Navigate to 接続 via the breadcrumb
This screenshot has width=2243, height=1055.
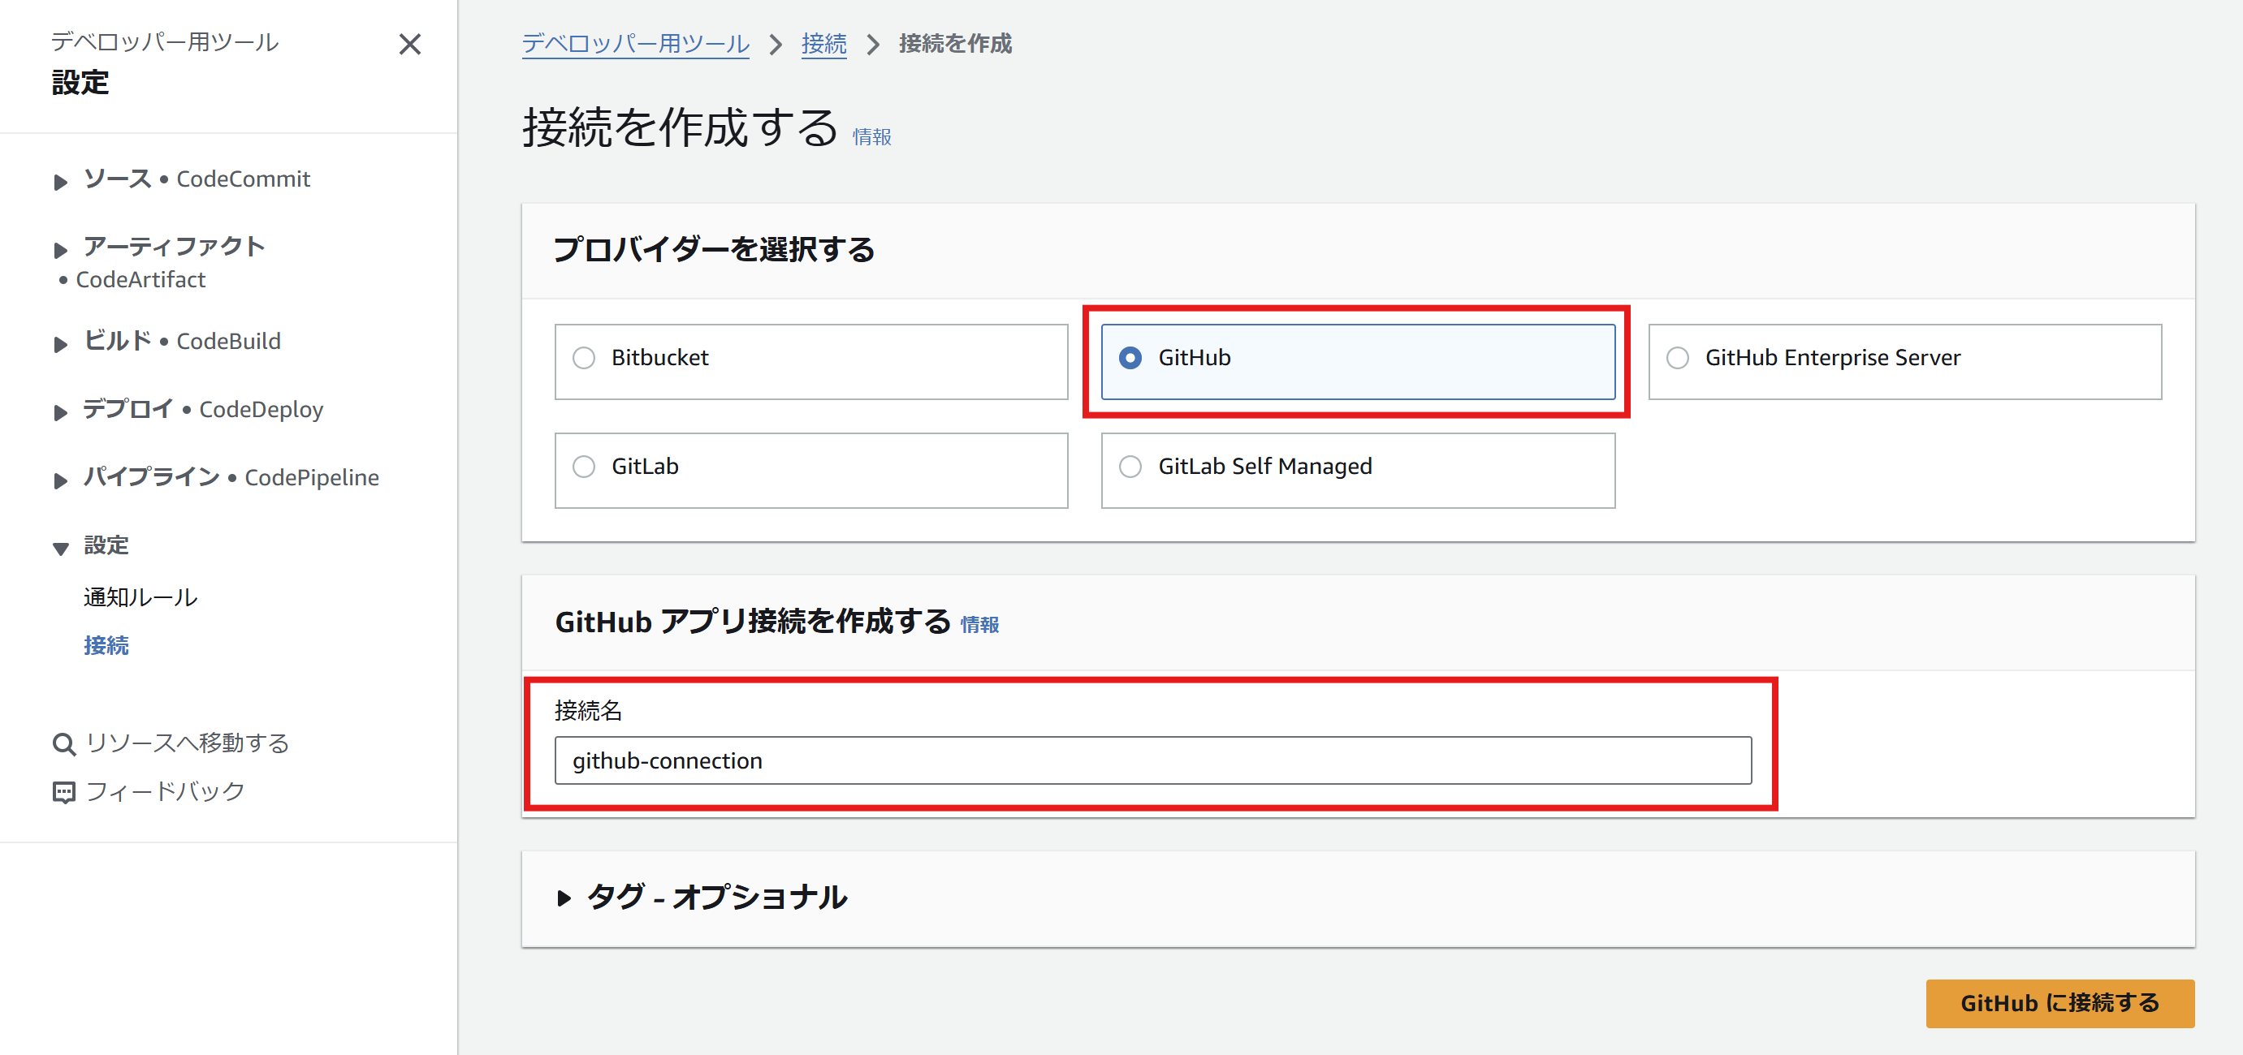pyautogui.click(x=822, y=45)
